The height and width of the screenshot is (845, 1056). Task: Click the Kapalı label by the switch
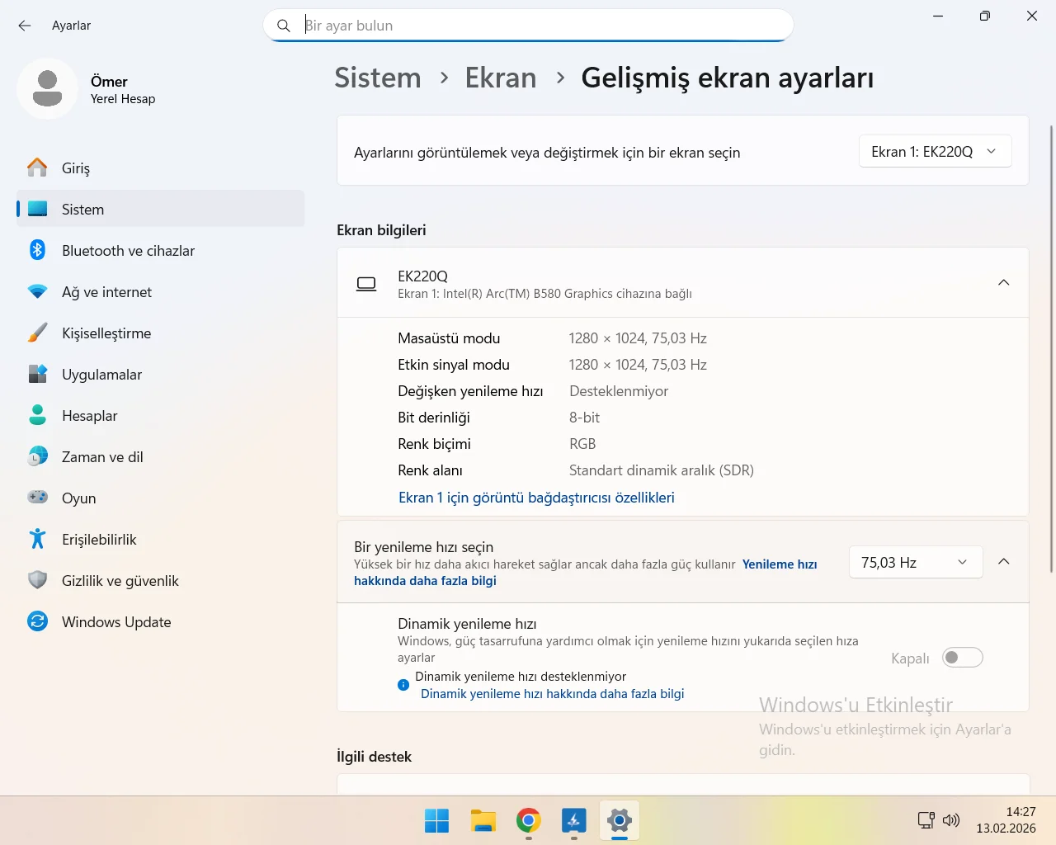(x=910, y=659)
